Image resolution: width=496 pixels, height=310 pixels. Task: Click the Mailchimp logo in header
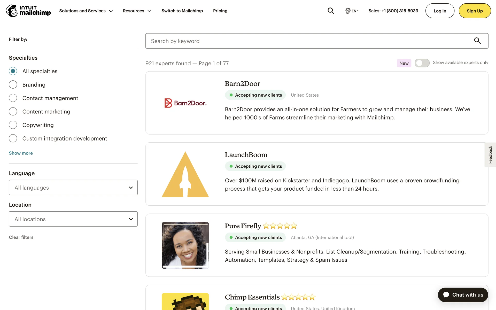click(x=28, y=11)
